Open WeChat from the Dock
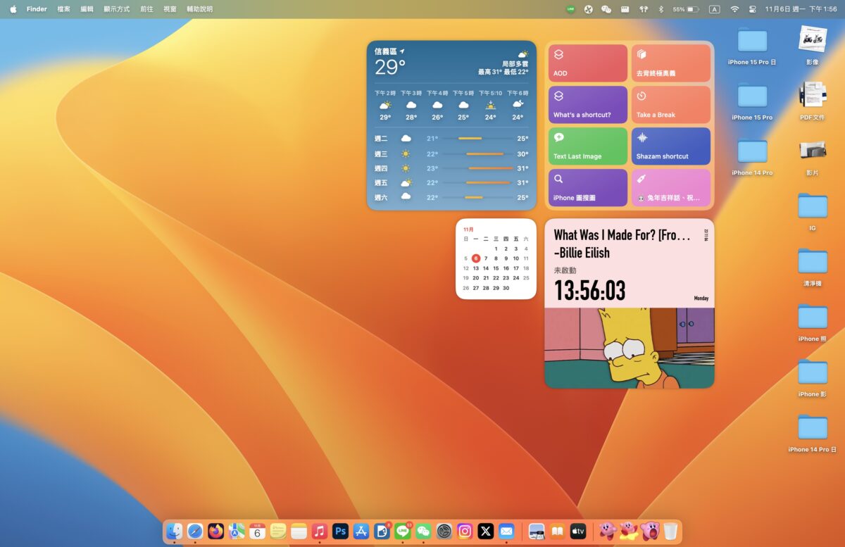This screenshot has height=547, width=845. pyautogui.click(x=423, y=531)
